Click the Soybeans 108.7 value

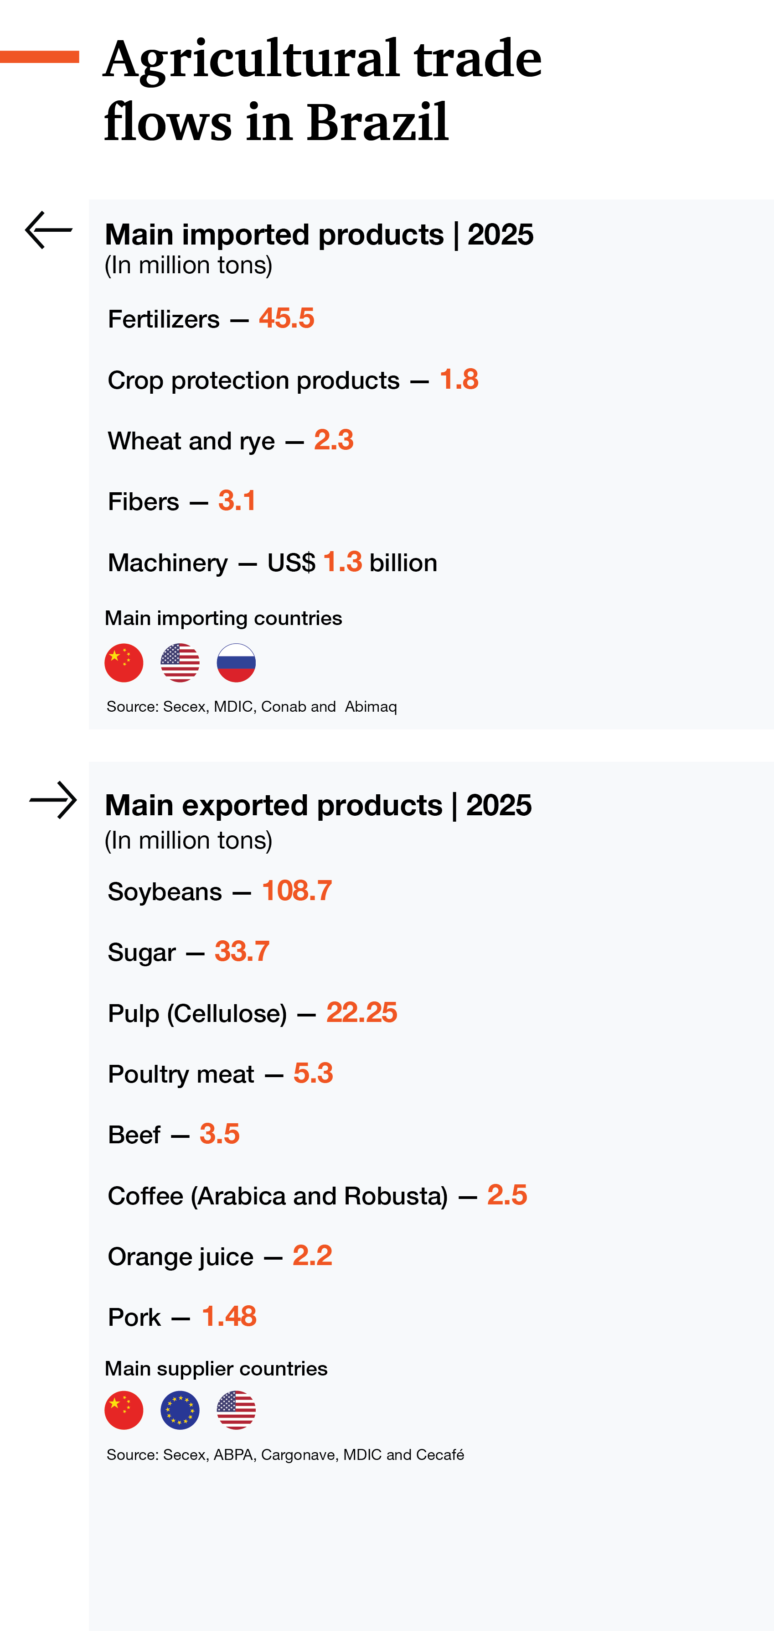pyautogui.click(x=297, y=890)
